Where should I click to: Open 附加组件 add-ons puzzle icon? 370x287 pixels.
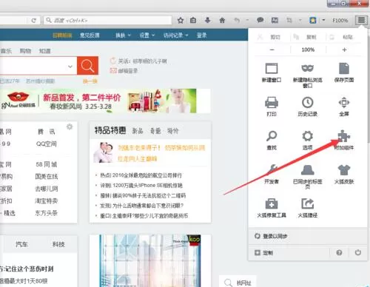click(344, 141)
